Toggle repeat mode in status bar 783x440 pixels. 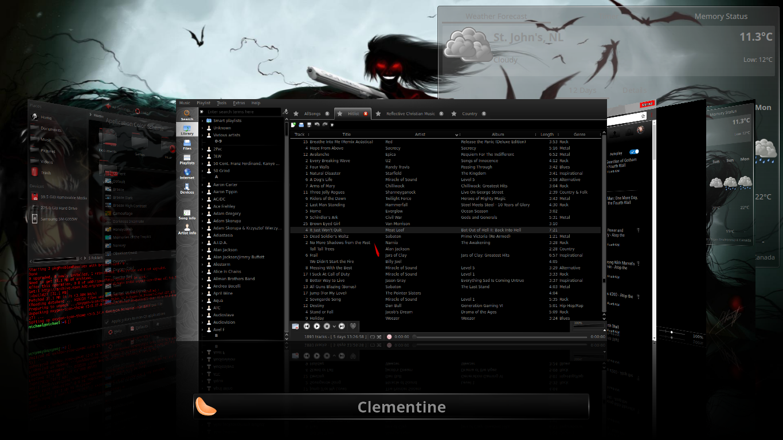click(373, 337)
